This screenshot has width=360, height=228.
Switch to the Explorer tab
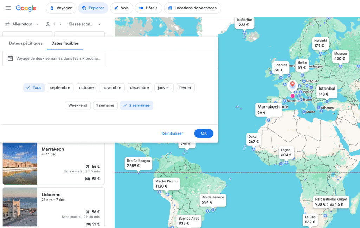point(93,8)
